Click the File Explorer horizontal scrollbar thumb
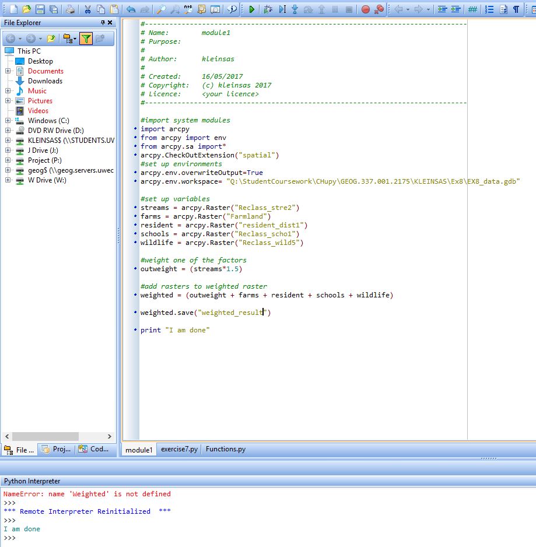The width and height of the screenshot is (536, 547). (45, 436)
